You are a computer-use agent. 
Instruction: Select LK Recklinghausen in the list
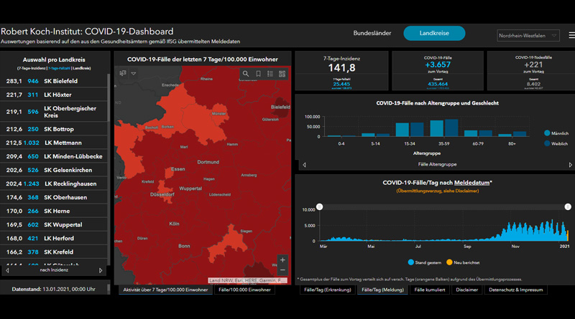(53, 184)
